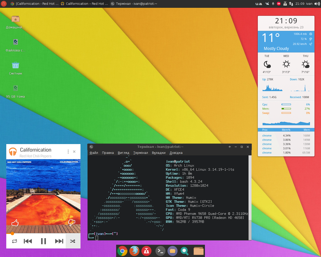
Task: Click the terminal titlebar icon menu
Action: tap(91, 147)
